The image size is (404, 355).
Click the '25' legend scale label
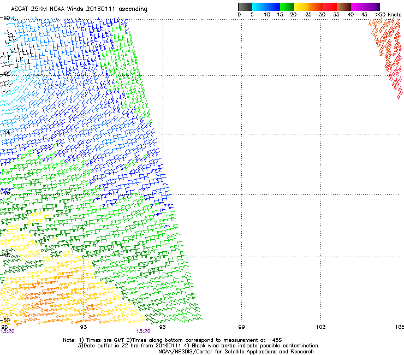[308, 15]
